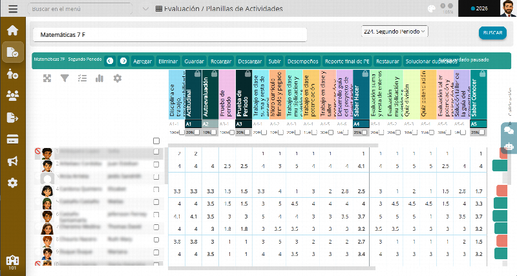Click the school building icon labeled 101

coord(12,262)
